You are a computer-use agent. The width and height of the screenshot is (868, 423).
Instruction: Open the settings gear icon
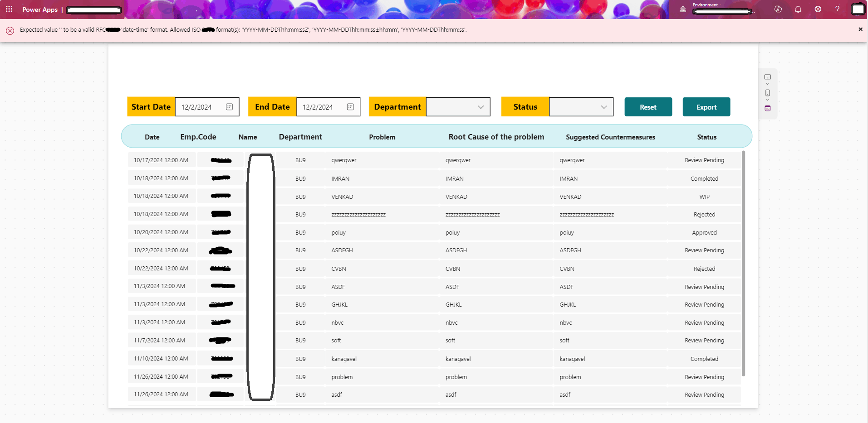pyautogui.click(x=818, y=9)
